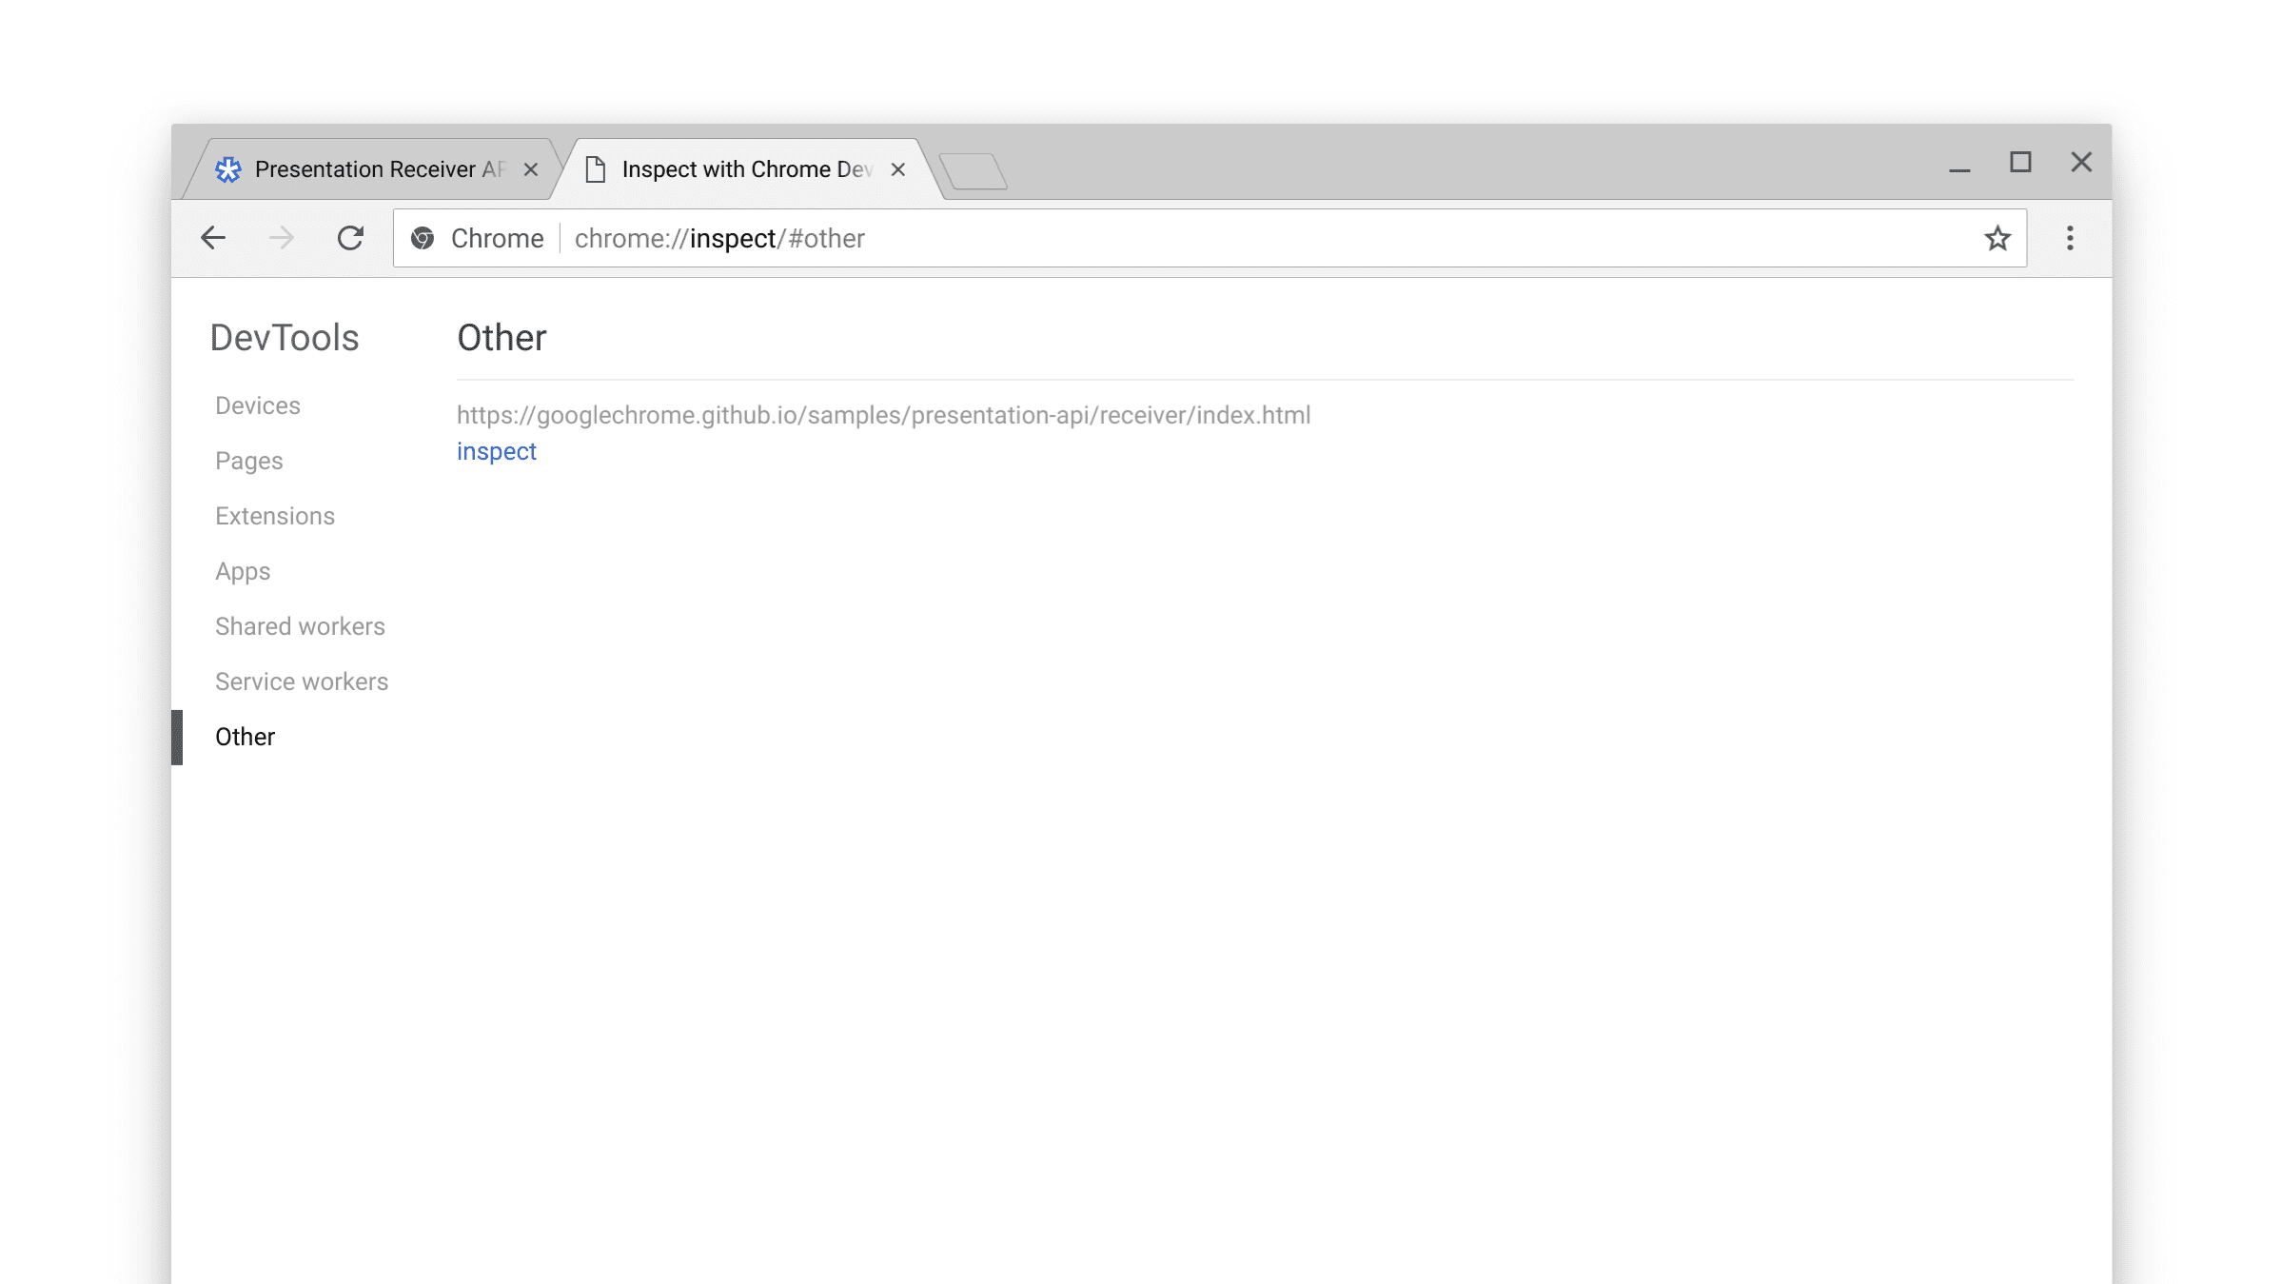Click the back navigation arrow icon
This screenshot has width=2282, height=1284.
point(211,238)
